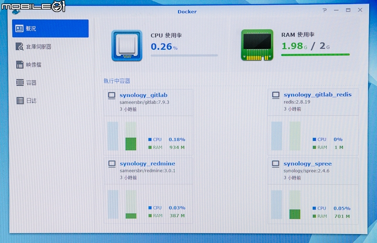Click the 0.18% CPU value
Image resolution: width=377 pixels, height=243 pixels.
click(177, 139)
